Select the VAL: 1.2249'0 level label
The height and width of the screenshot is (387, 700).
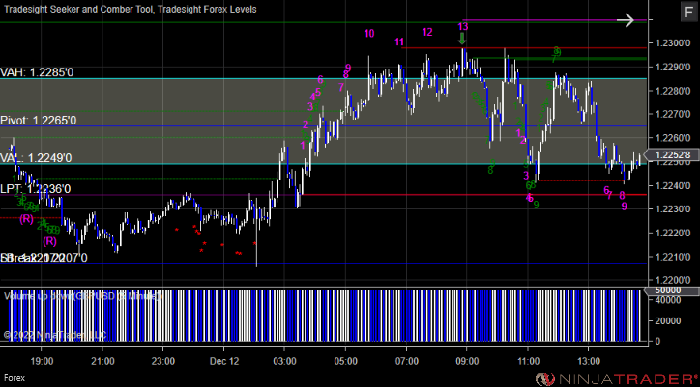coord(36,158)
